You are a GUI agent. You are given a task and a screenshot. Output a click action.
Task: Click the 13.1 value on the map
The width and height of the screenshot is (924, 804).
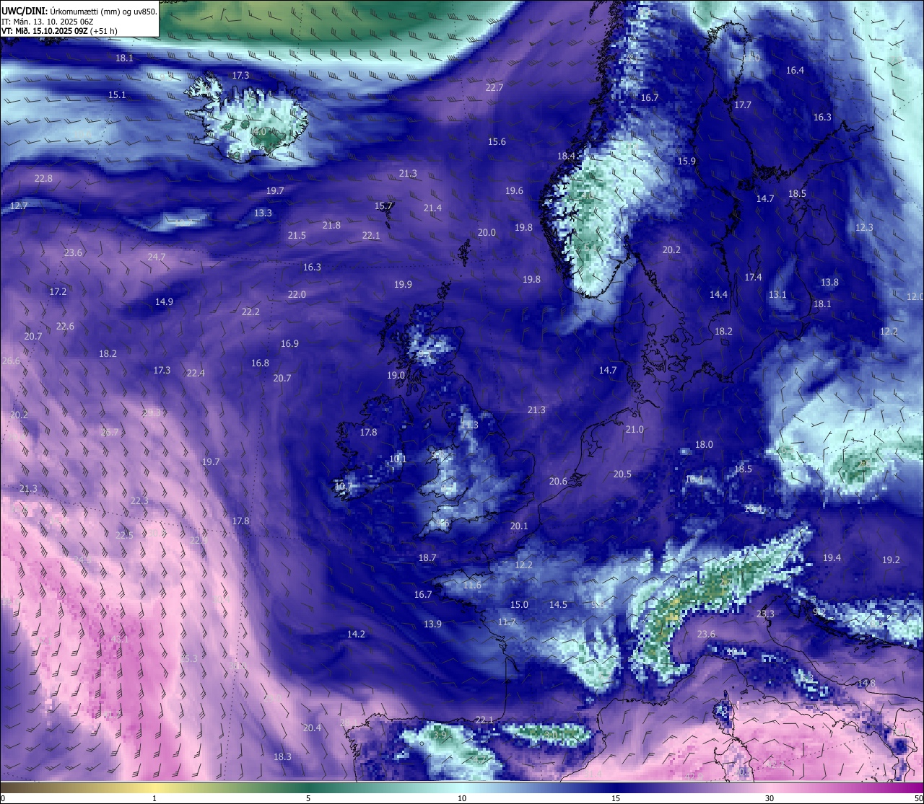click(777, 295)
